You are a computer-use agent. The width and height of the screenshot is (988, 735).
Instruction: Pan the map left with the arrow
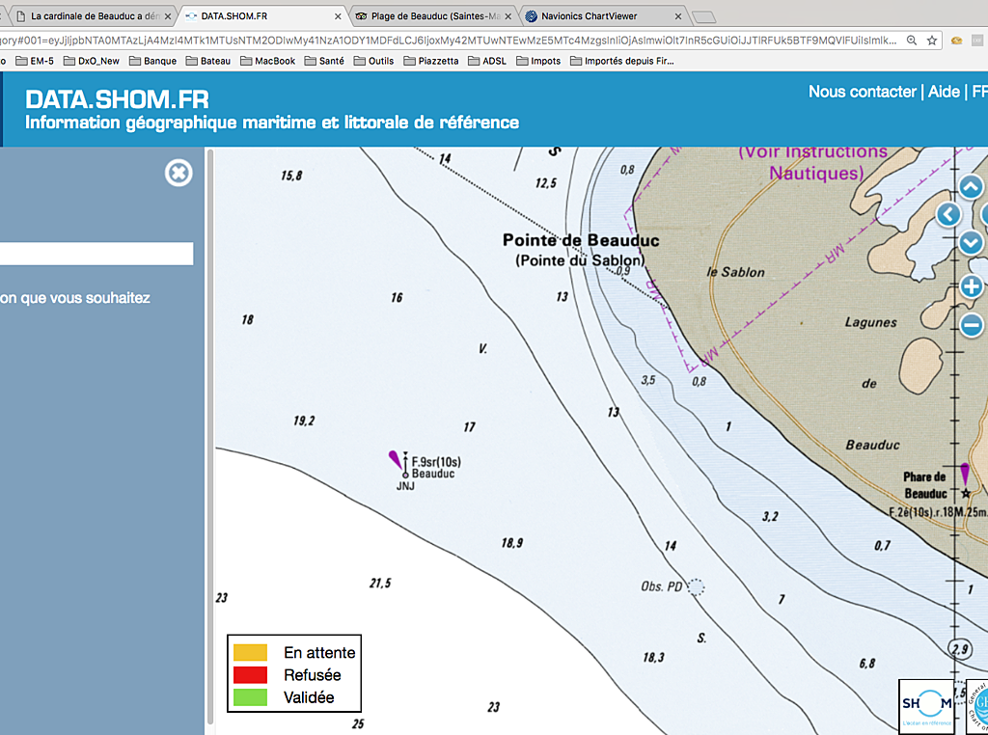(948, 215)
